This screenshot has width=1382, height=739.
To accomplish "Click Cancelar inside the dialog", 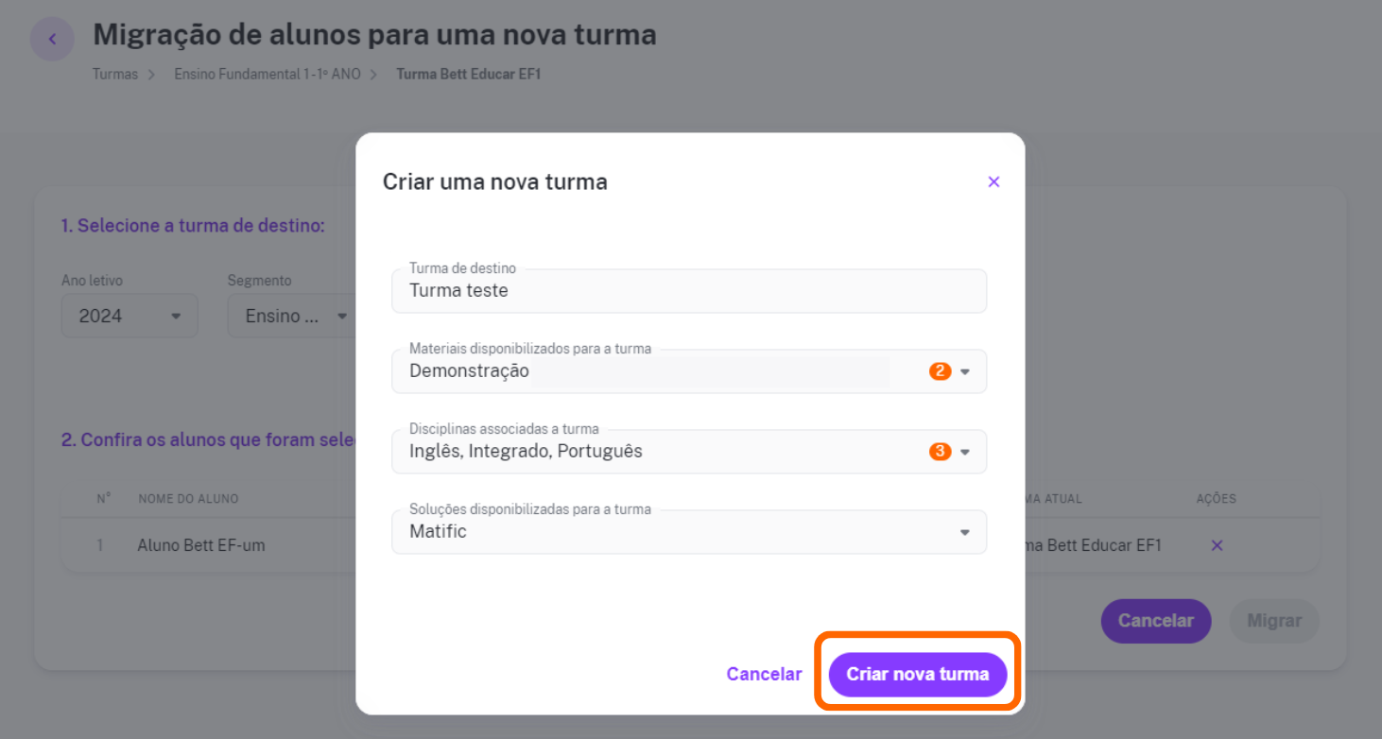I will click(x=764, y=674).
